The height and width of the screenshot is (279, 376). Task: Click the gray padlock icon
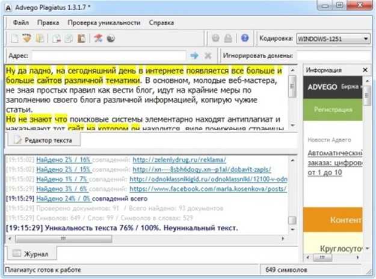(x=228, y=38)
